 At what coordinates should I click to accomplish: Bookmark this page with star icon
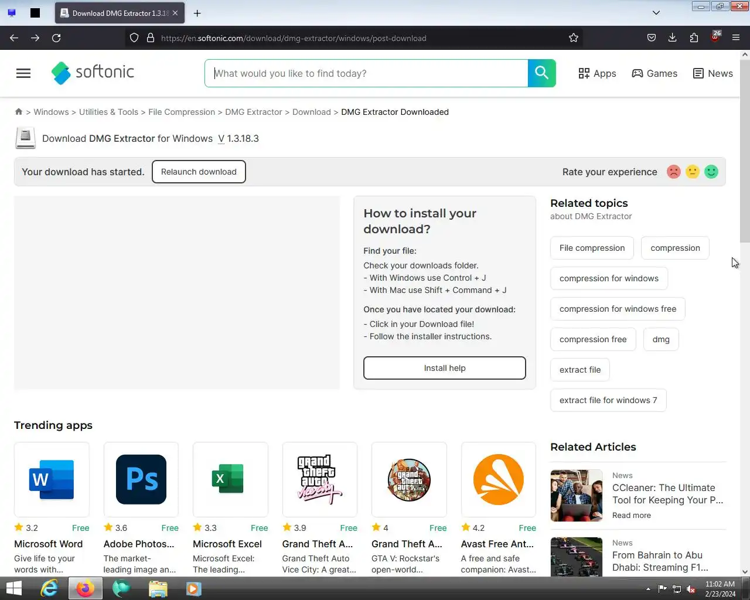(x=574, y=37)
